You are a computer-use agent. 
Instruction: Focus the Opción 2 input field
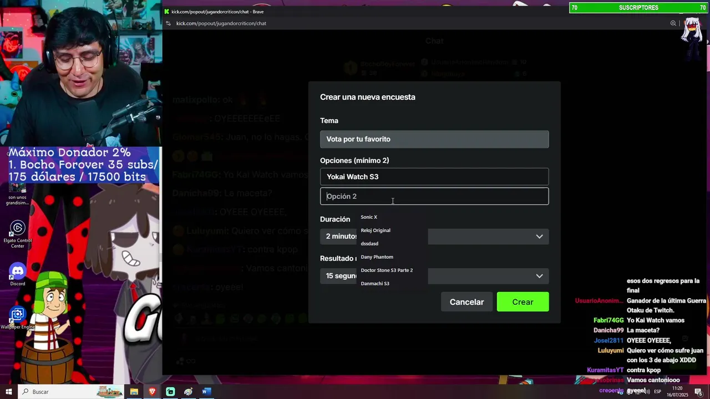click(434, 196)
